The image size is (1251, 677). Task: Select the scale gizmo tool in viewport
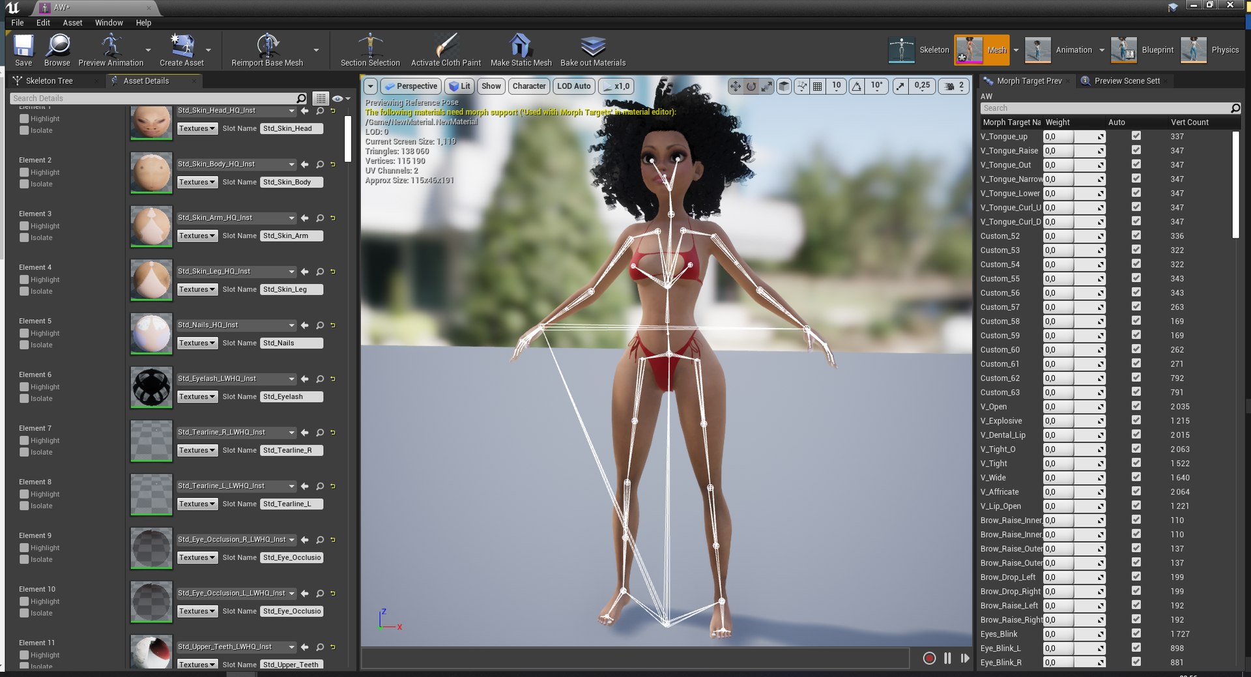[x=766, y=86]
